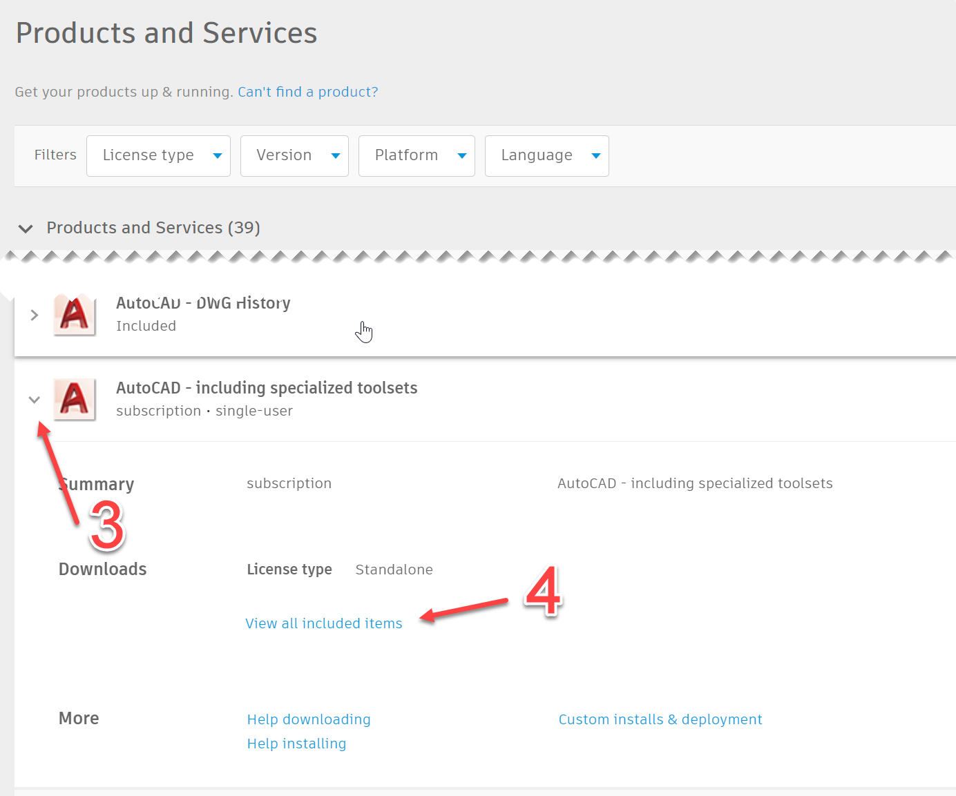Click the "Standalone" license type value
This screenshot has height=796, width=956.
(394, 570)
